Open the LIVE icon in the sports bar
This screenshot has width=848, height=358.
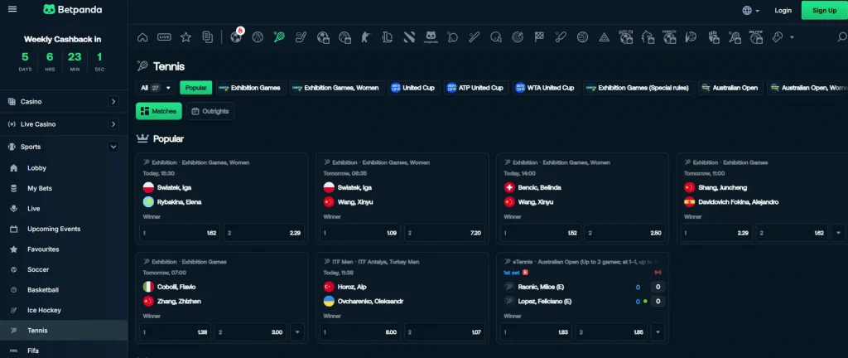click(x=164, y=37)
